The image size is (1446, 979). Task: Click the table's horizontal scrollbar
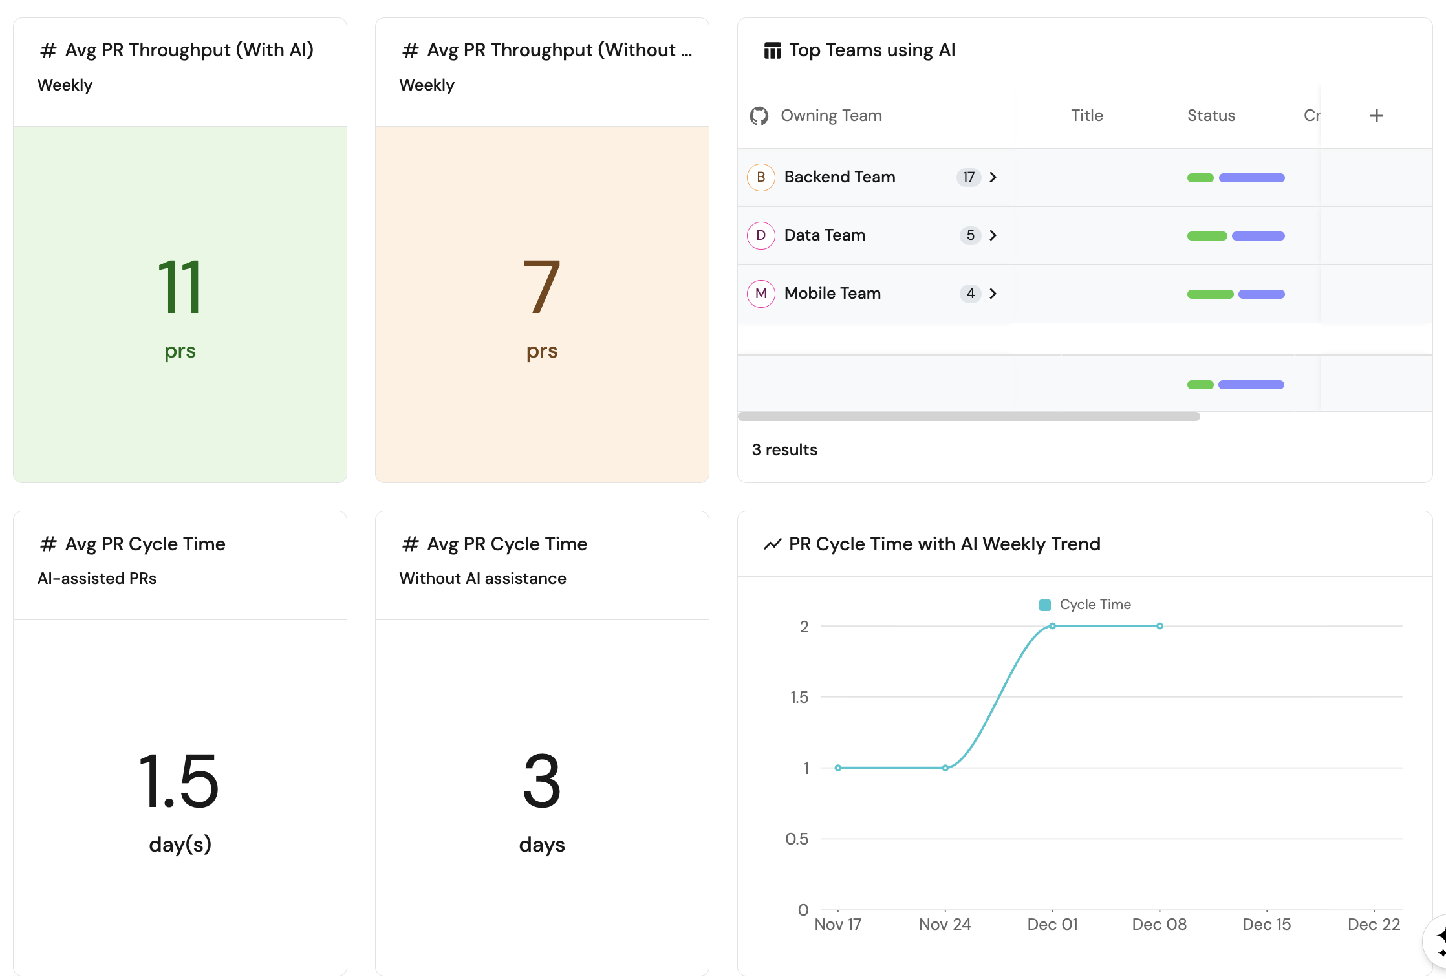(968, 416)
